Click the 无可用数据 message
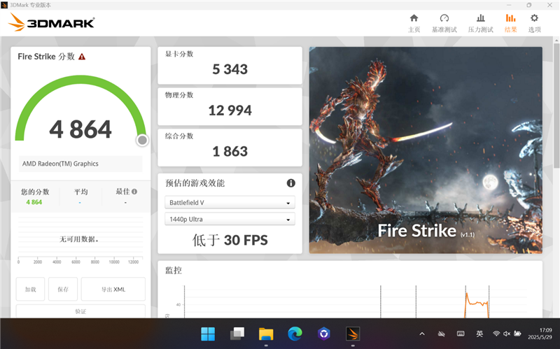Screen dimensions: 560x349 pos(79,239)
